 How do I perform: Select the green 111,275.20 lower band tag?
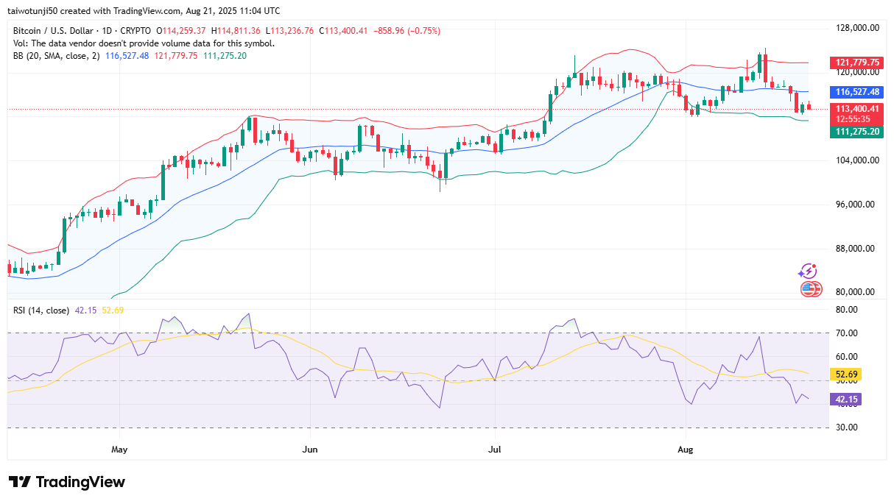coord(855,132)
